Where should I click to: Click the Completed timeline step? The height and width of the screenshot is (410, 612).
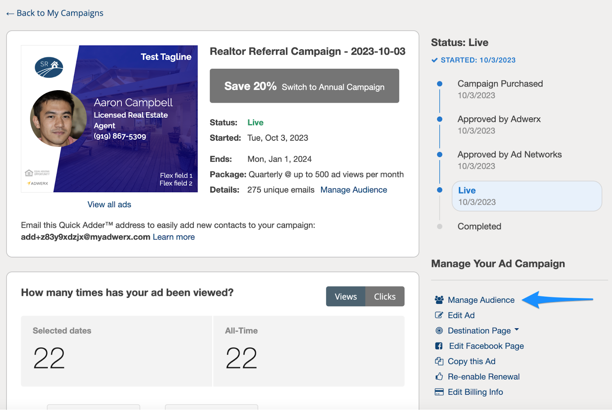pyautogui.click(x=479, y=227)
